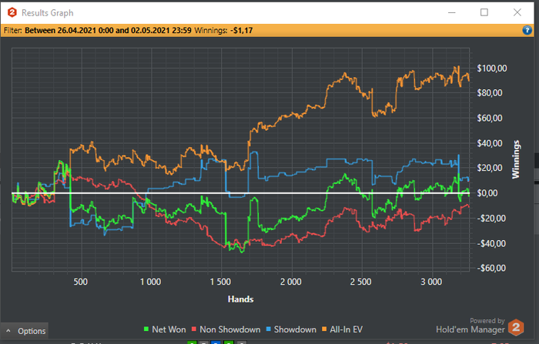This screenshot has width=539, height=344.
Task: Click the 2 500 hands axis label
Action: [360, 282]
